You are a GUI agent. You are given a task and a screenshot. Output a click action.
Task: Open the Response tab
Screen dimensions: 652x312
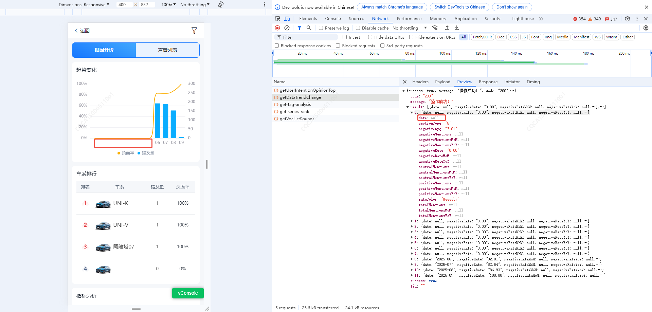tap(488, 82)
